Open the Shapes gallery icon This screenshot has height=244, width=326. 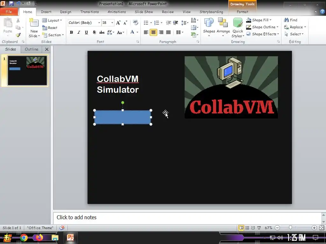coord(209,23)
